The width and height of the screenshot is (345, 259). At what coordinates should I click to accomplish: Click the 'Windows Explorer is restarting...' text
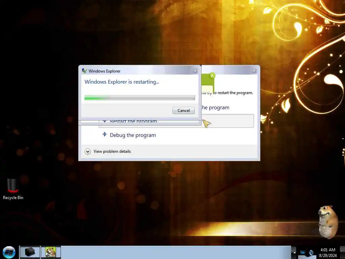(x=122, y=82)
